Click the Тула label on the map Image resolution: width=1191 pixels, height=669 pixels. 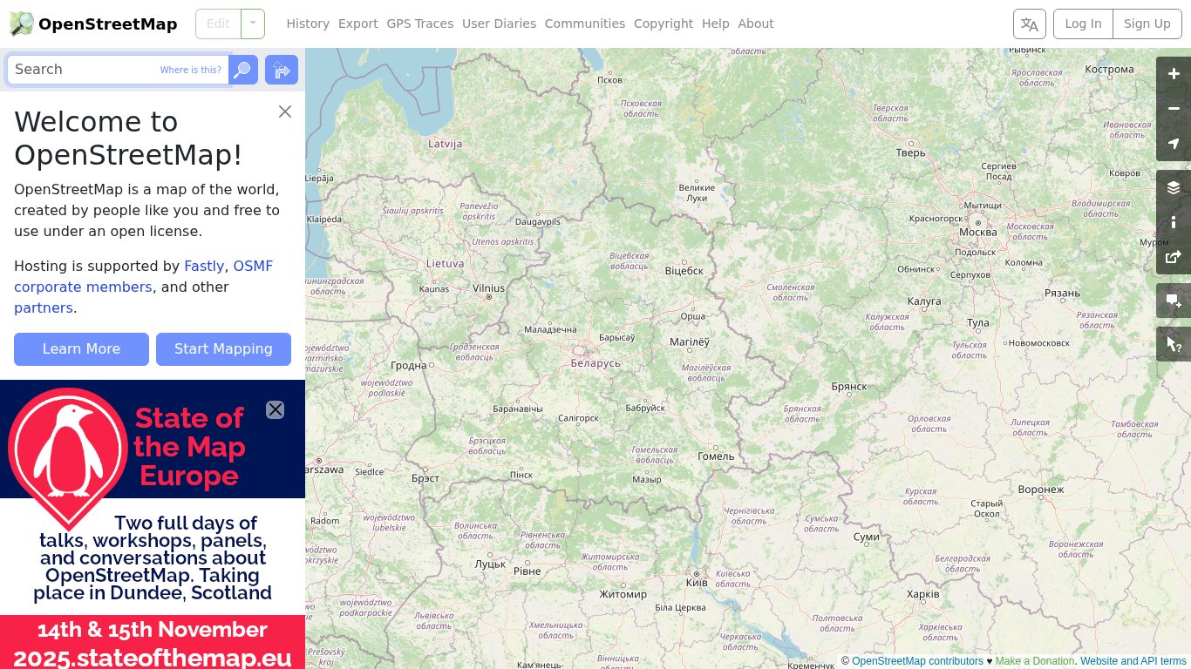(978, 323)
